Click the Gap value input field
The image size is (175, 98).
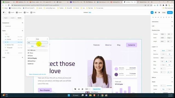pyautogui.click(x=163, y=69)
